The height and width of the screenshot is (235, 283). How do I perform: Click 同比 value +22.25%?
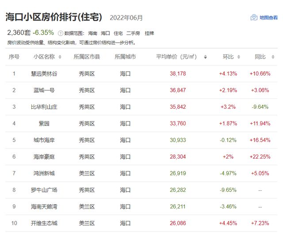(x=260, y=156)
